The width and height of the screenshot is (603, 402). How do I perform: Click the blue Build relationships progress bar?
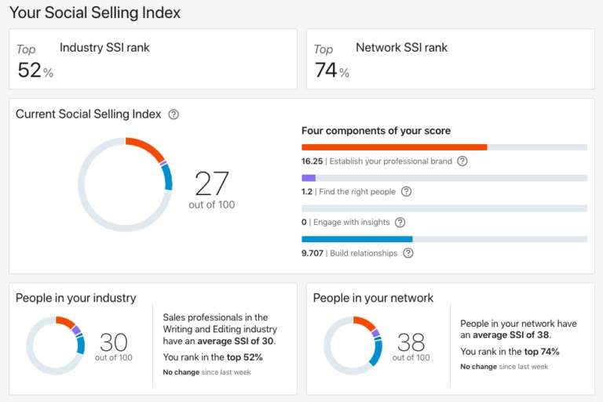point(356,239)
